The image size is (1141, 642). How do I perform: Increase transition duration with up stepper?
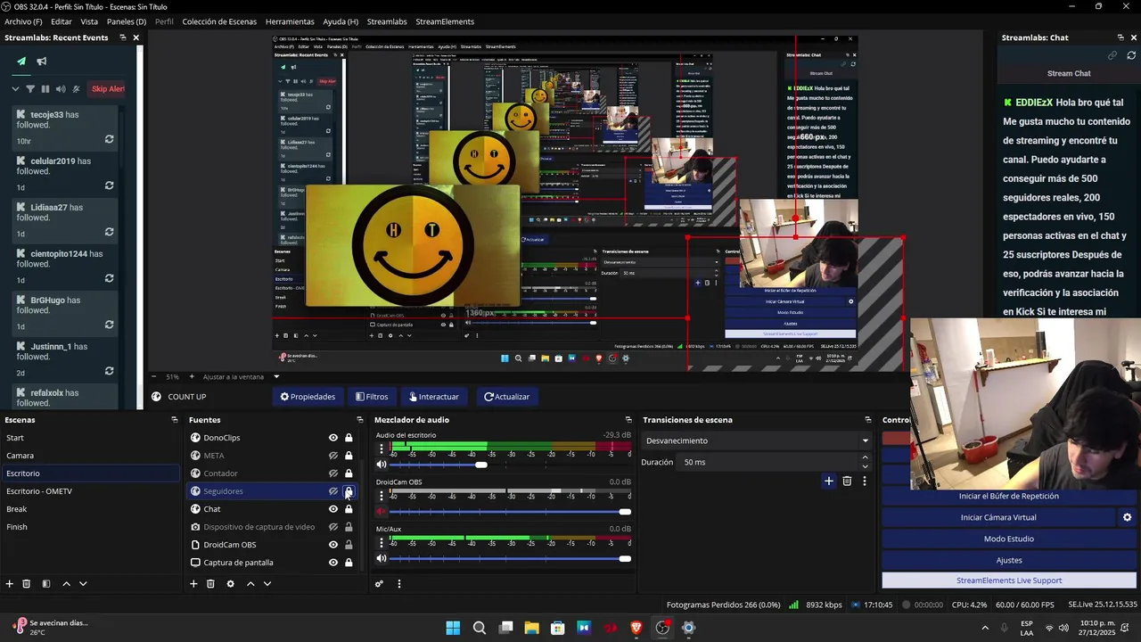point(865,457)
